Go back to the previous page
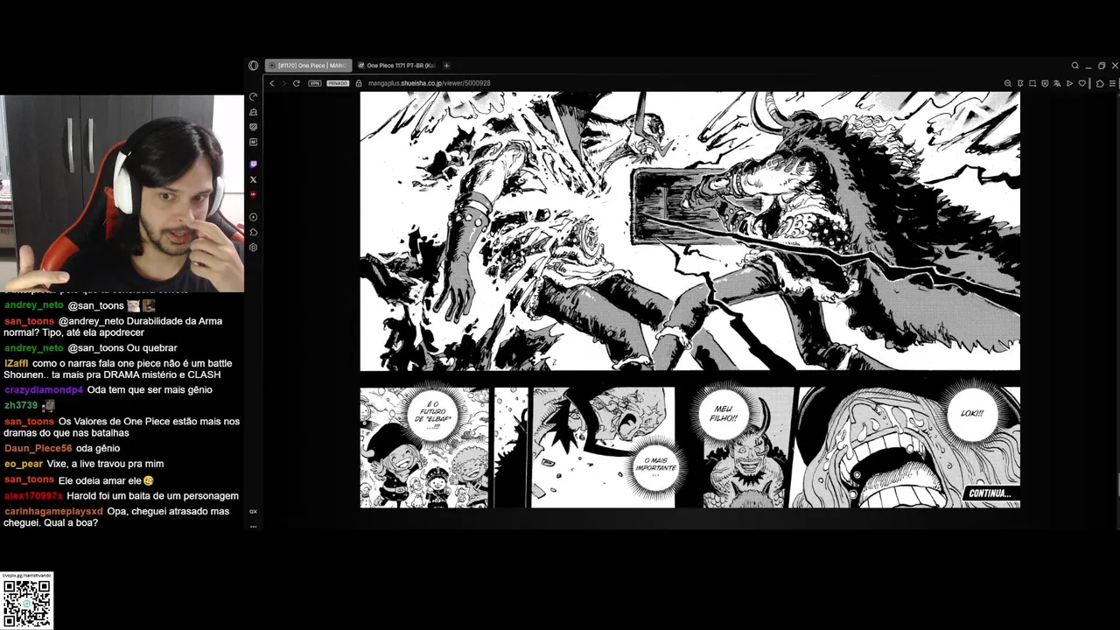The width and height of the screenshot is (1120, 630). (272, 83)
